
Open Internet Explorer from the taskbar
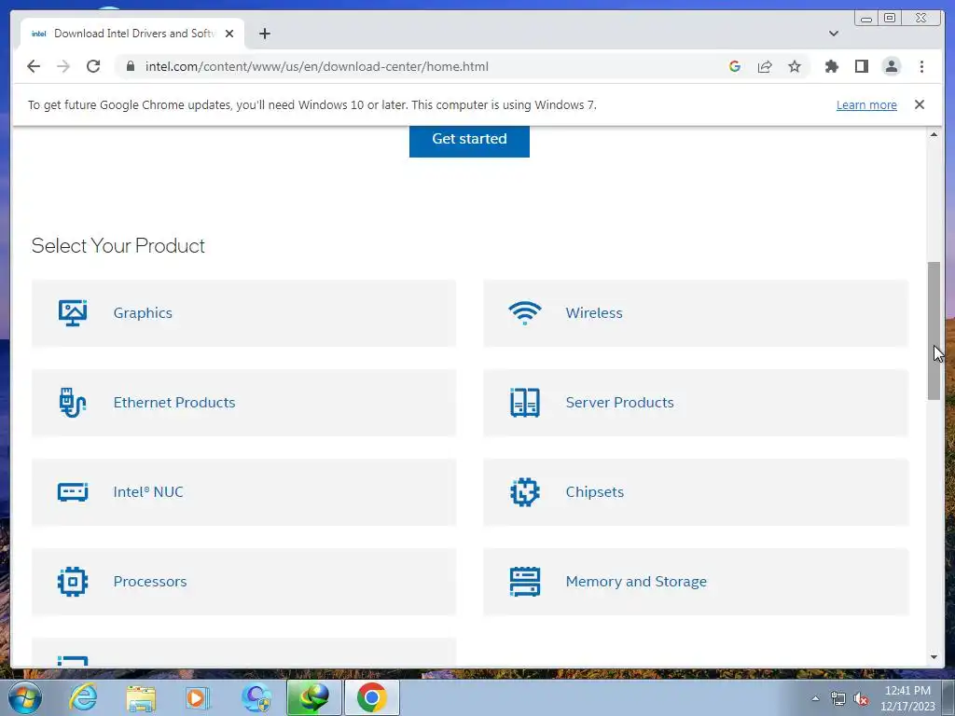(83, 697)
